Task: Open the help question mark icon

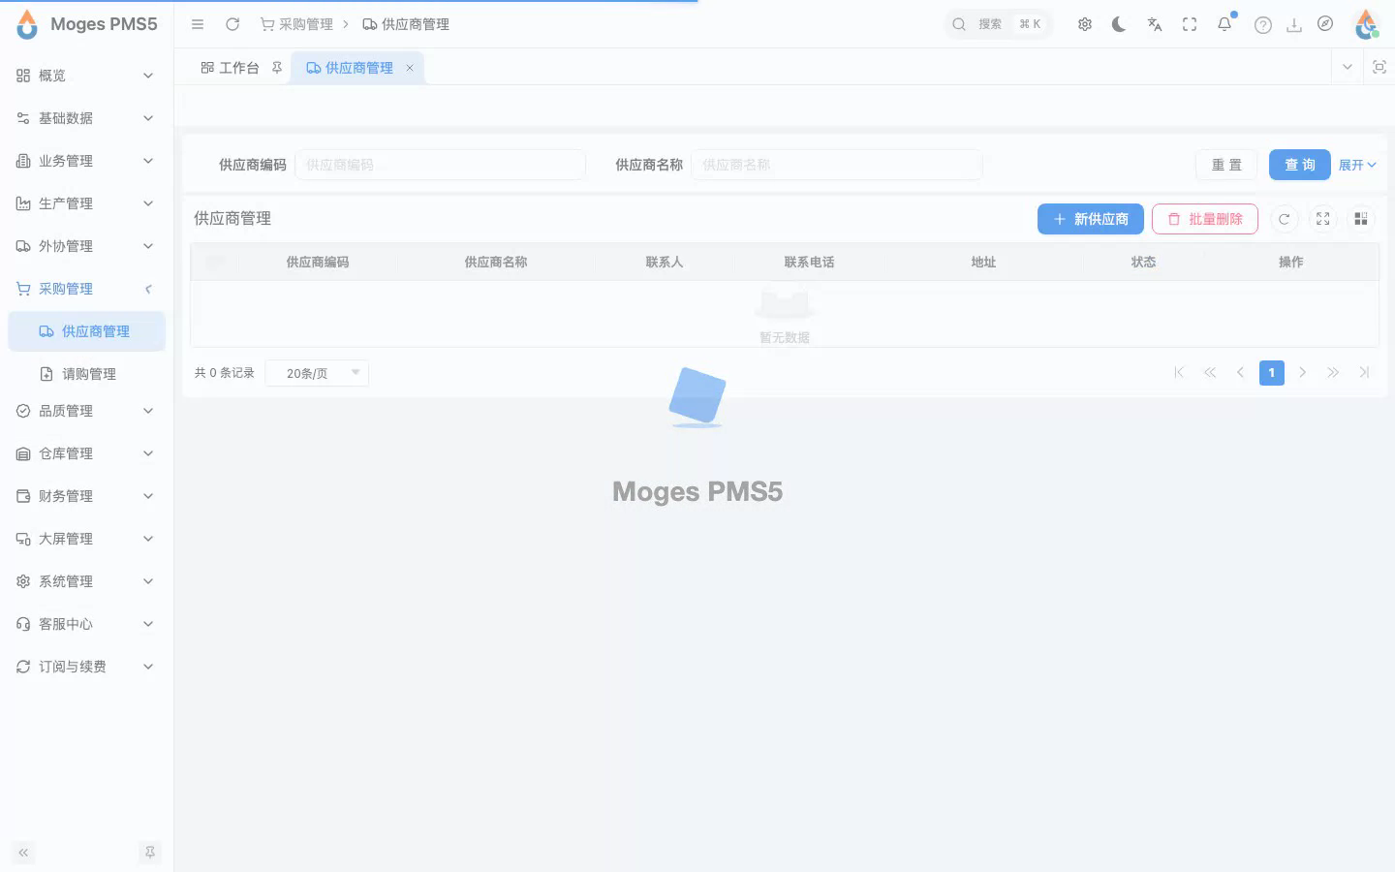Action: 1263,25
